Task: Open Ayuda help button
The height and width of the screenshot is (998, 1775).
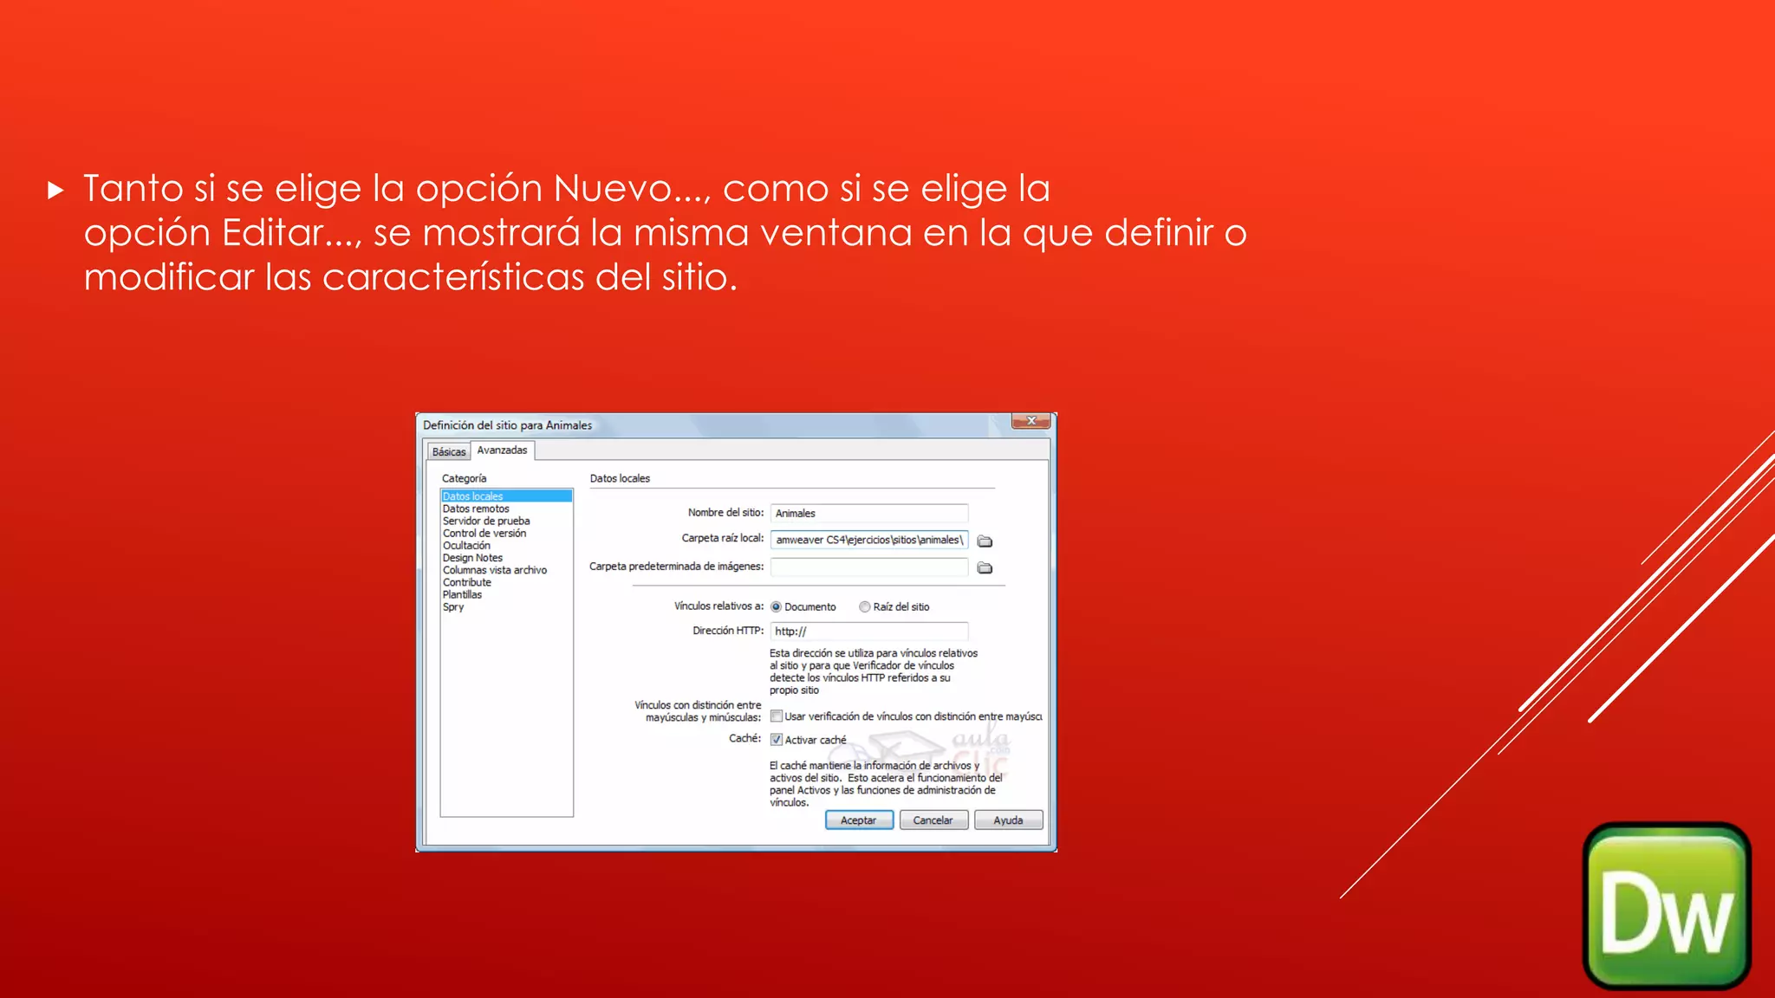Action: [x=1008, y=820]
